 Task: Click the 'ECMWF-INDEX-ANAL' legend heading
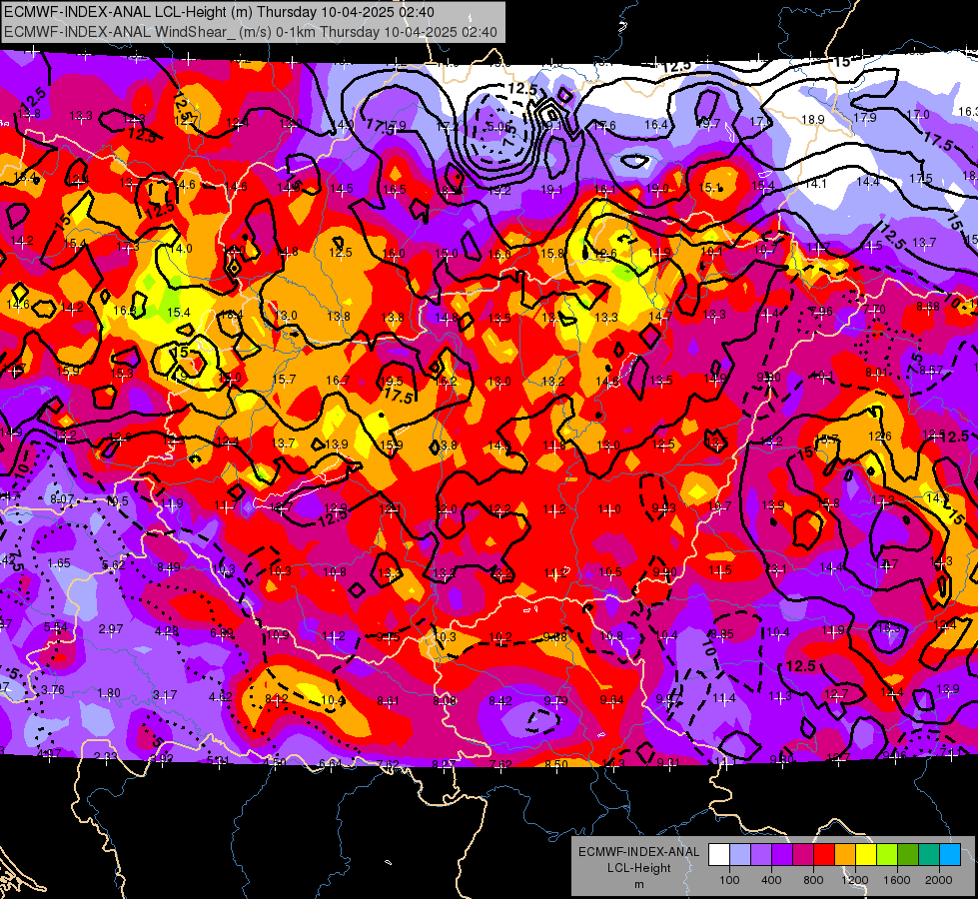point(639,852)
